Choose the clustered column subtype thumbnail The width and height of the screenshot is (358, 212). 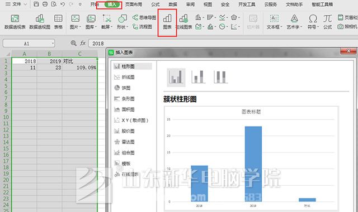point(176,77)
